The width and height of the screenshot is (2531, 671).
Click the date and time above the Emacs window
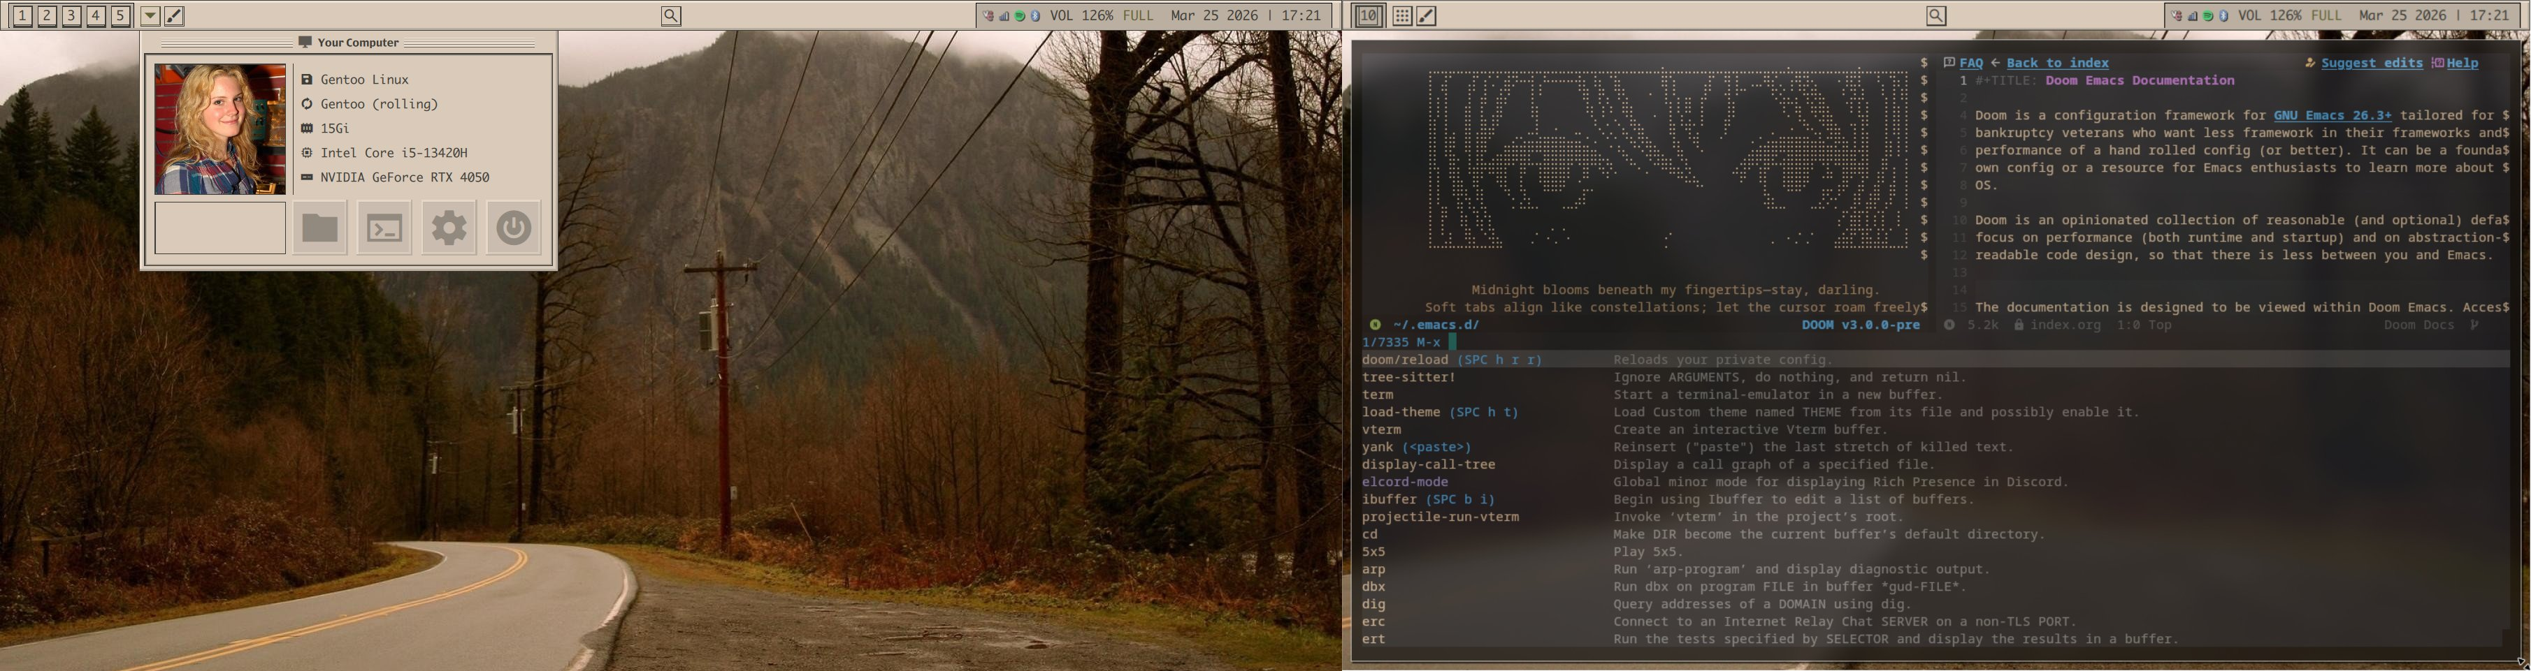click(2434, 15)
